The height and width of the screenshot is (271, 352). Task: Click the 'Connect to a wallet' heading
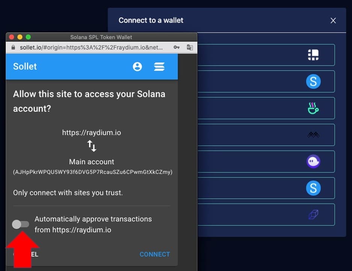click(151, 20)
